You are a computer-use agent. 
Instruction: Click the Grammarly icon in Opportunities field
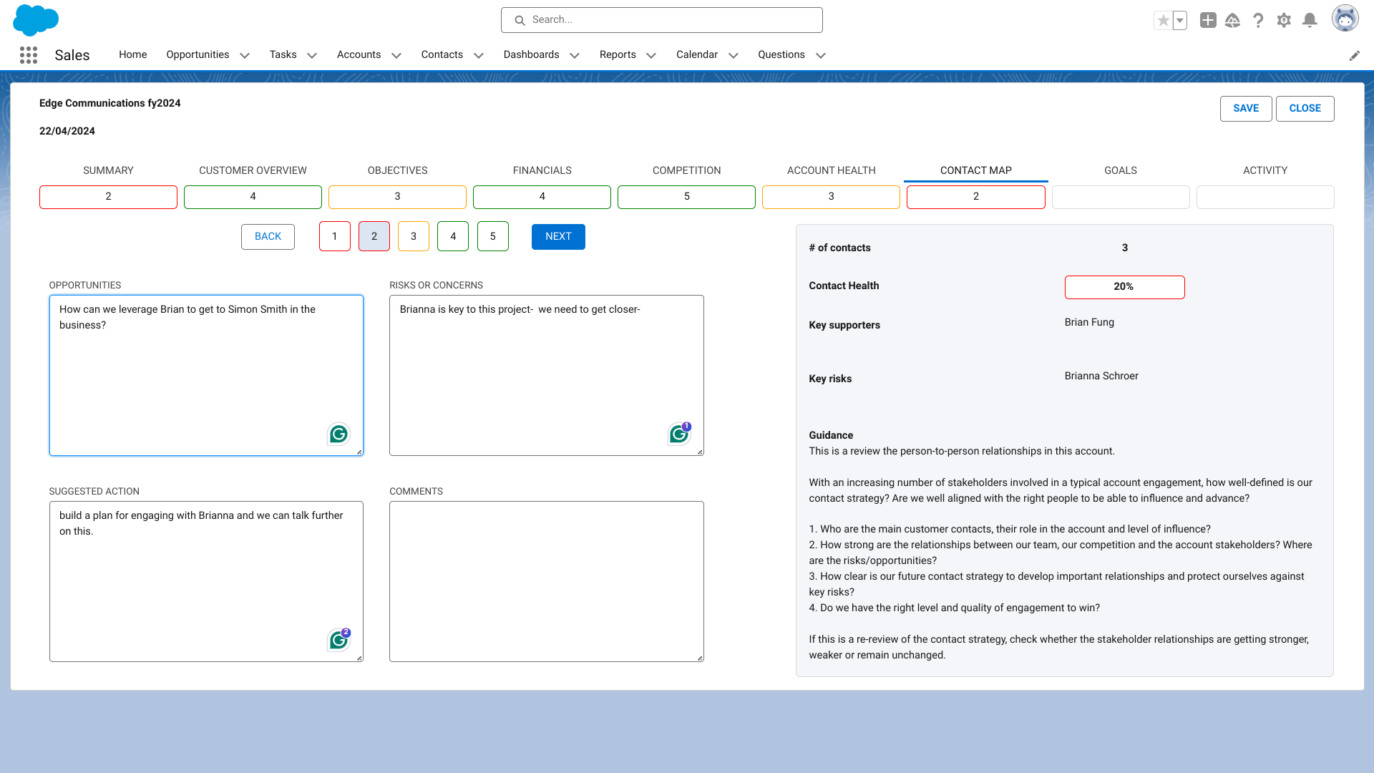338,434
